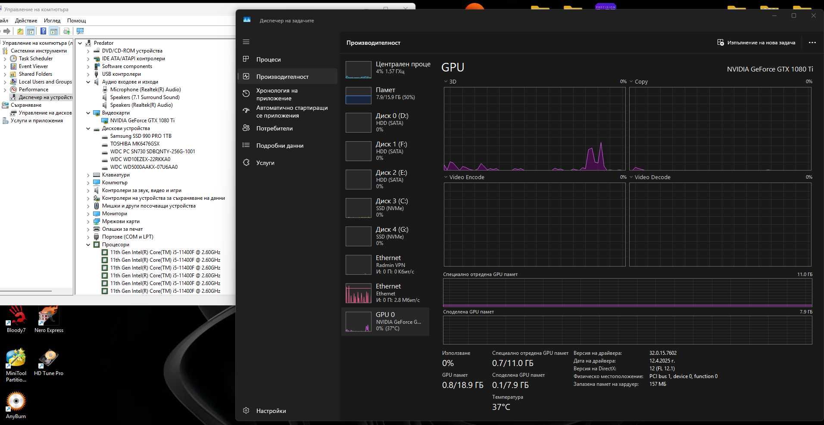Open the 3D graph engine dropdown
Screen dimensions: 824x425
pyautogui.click(x=450, y=81)
